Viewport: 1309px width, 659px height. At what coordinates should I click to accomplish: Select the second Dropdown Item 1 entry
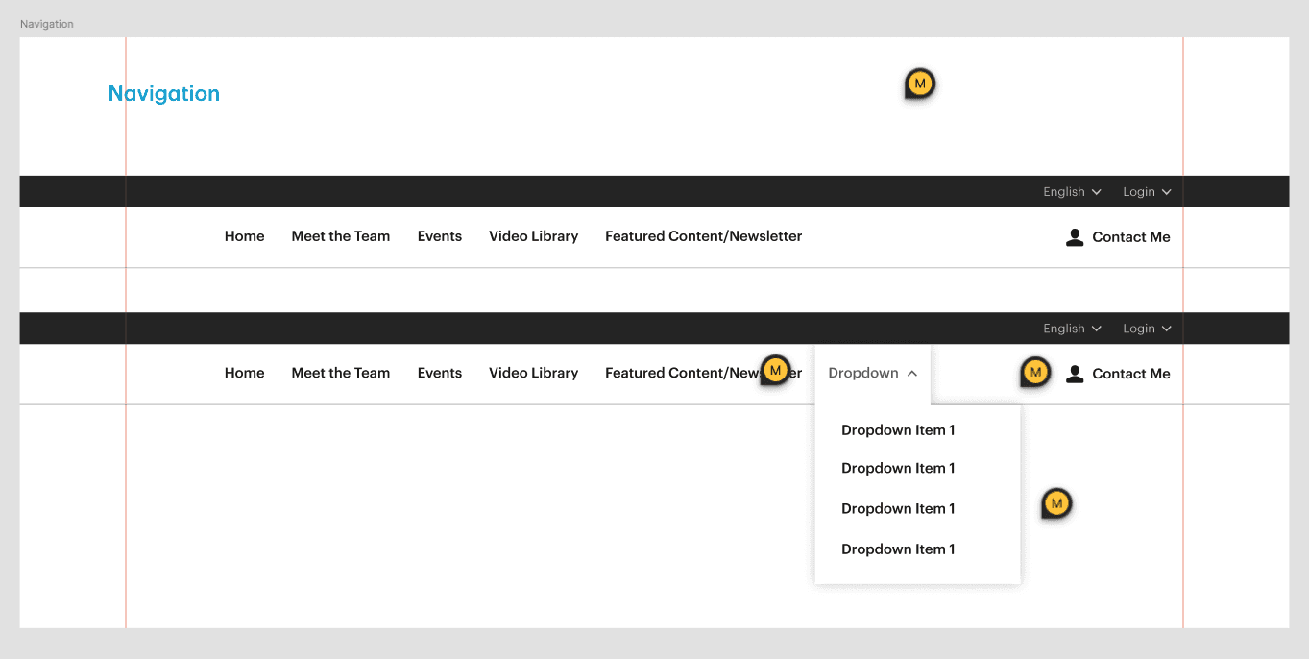pos(898,469)
